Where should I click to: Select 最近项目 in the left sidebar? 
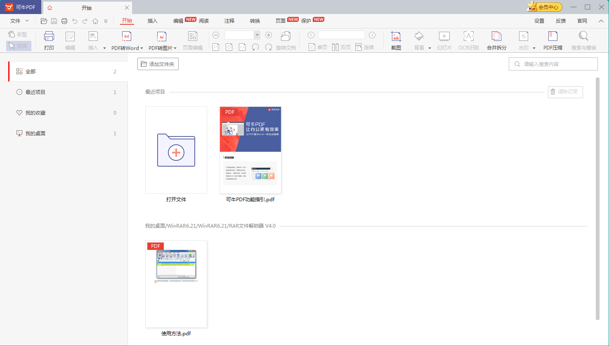coord(35,92)
